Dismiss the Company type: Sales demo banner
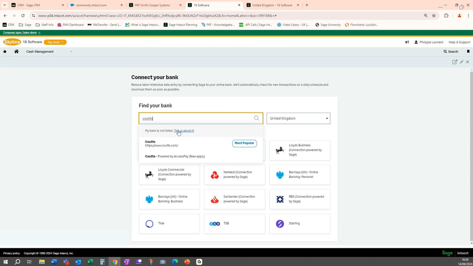Screen dimensions: 473x266 click(39, 33)
